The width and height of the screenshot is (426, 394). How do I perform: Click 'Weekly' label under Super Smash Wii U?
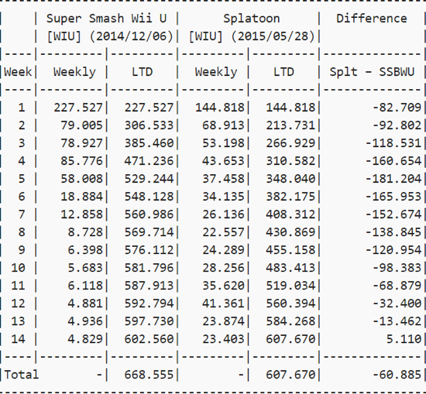[x=74, y=72]
